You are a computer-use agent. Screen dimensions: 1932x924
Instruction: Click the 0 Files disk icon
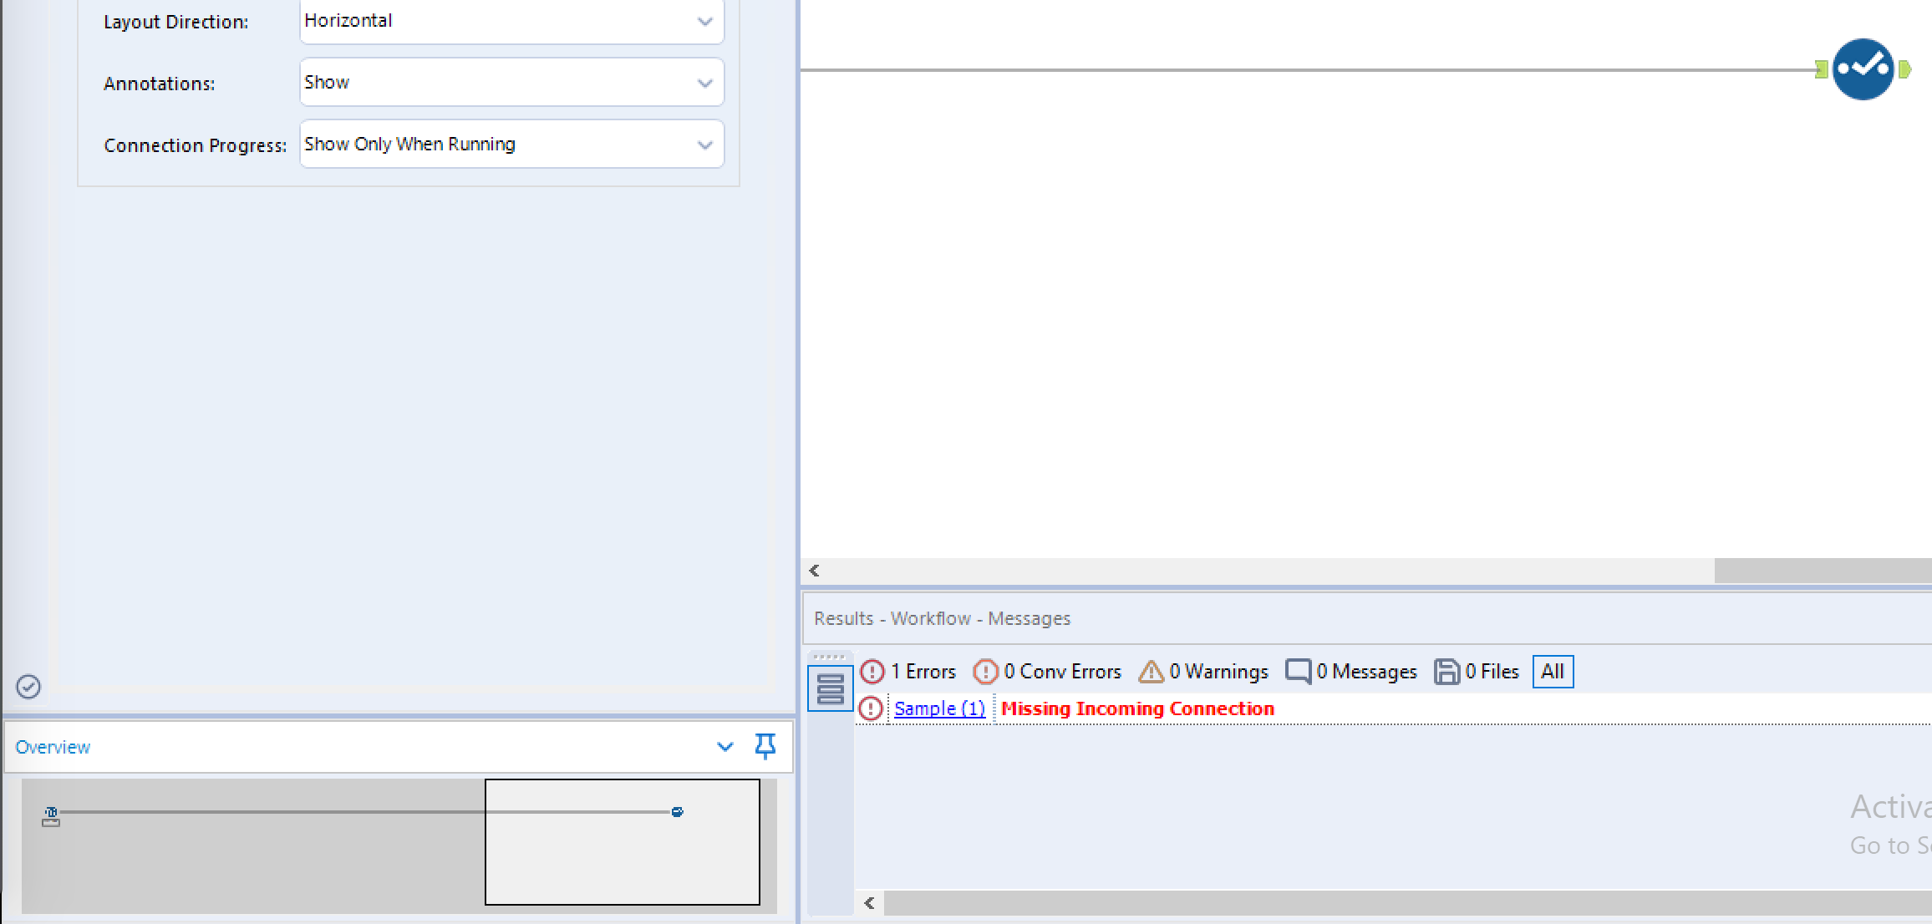1446,671
